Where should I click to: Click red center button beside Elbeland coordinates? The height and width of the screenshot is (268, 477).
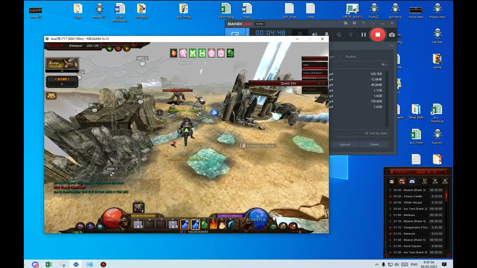pos(118,48)
